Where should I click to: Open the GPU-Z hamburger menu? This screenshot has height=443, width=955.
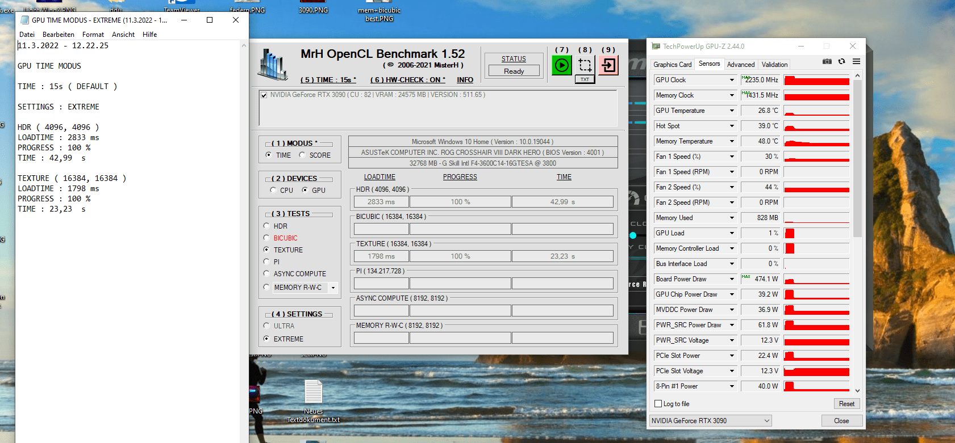pos(856,61)
